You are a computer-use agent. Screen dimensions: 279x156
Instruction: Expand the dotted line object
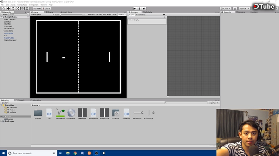click(x=3, y=31)
